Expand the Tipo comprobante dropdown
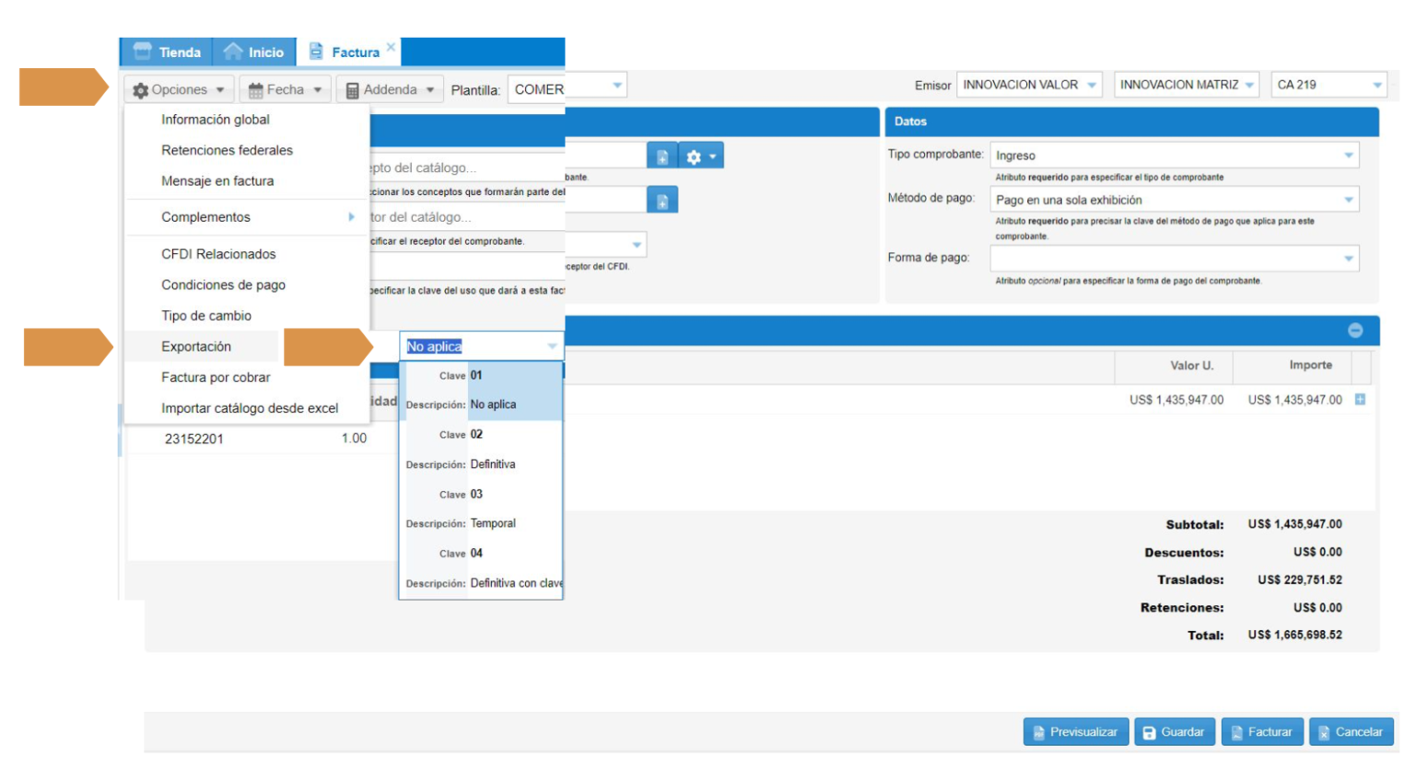This screenshot has height=769, width=1415. [1173, 156]
